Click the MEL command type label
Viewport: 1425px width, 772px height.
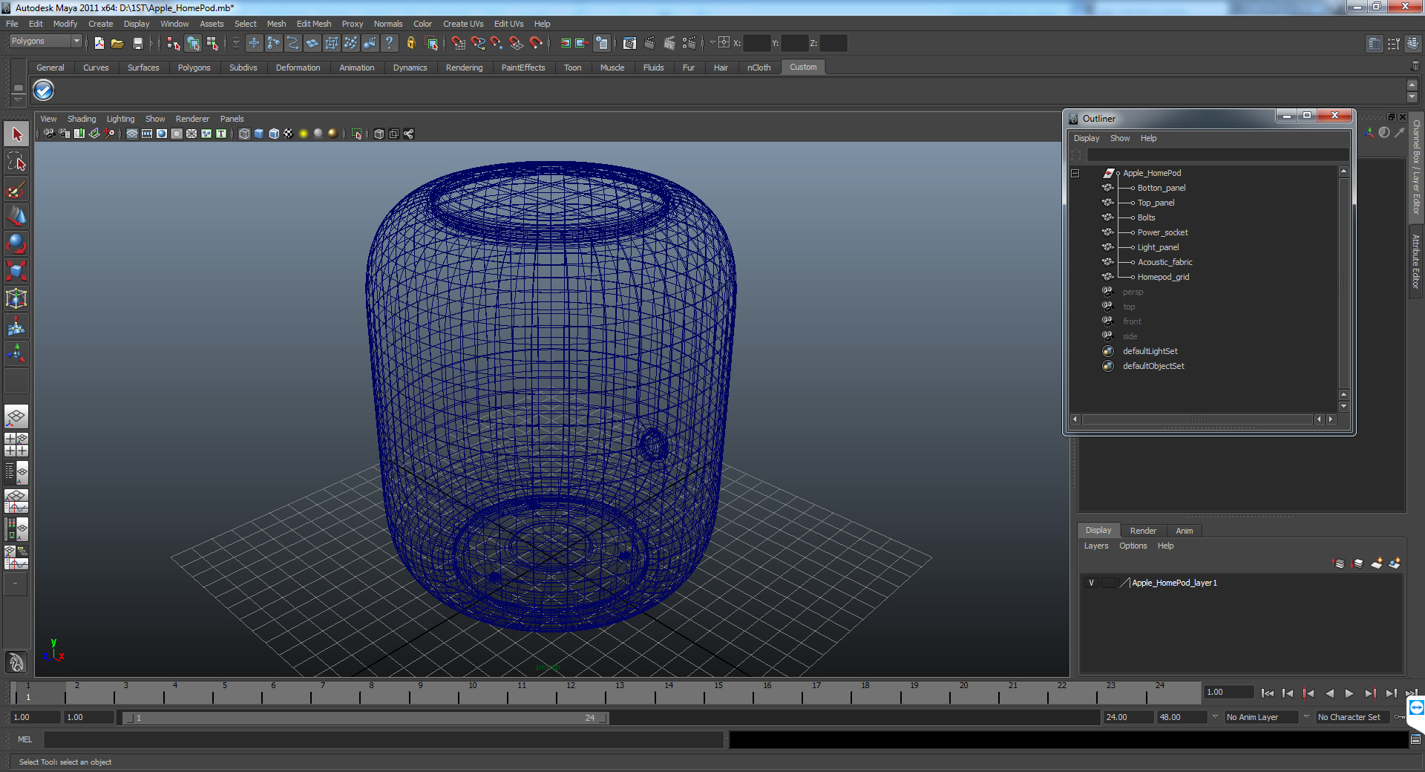coord(25,739)
